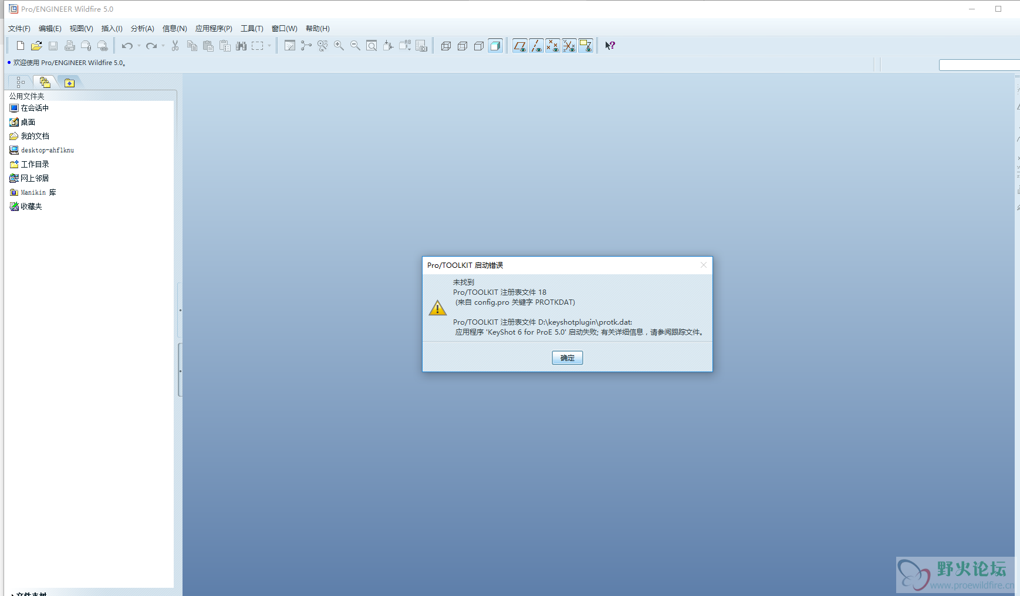1020x596 pixels.
Task: Open the View Manager icon
Action: click(421, 46)
